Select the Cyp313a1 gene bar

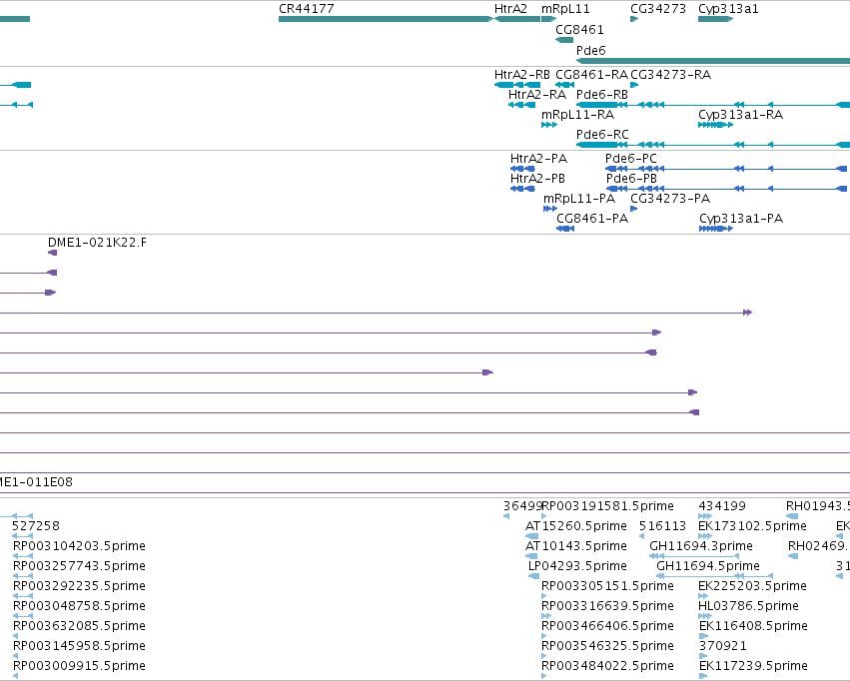(715, 19)
